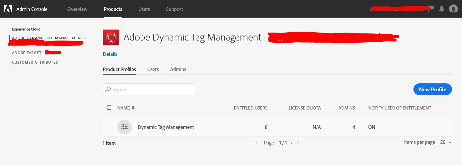Click NOTIFY USER OF ENTITLEMENT column header
462x165 pixels.
tap(400, 108)
